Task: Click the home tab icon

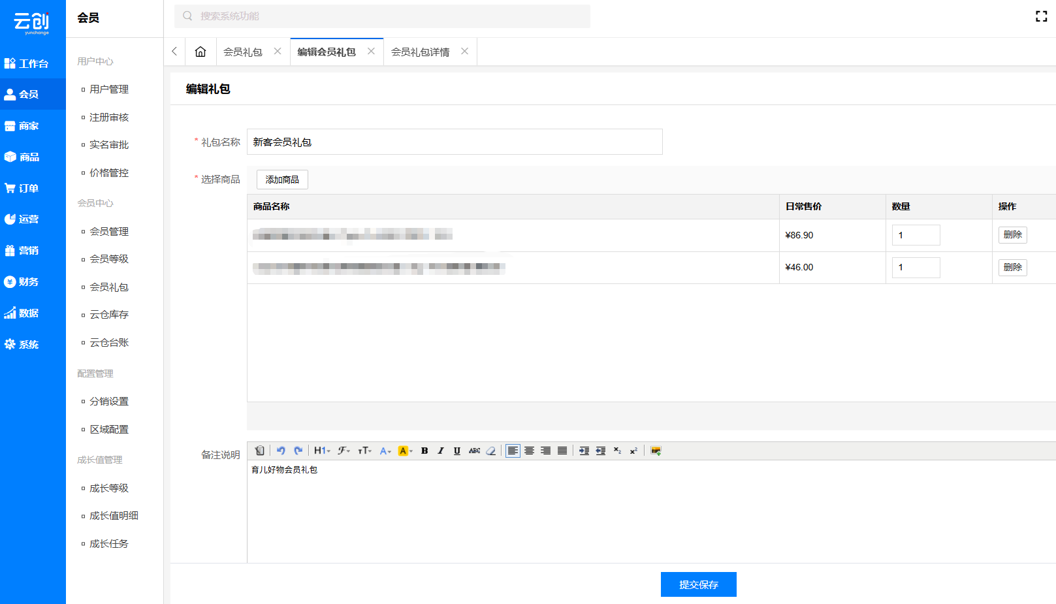Action: [200, 52]
